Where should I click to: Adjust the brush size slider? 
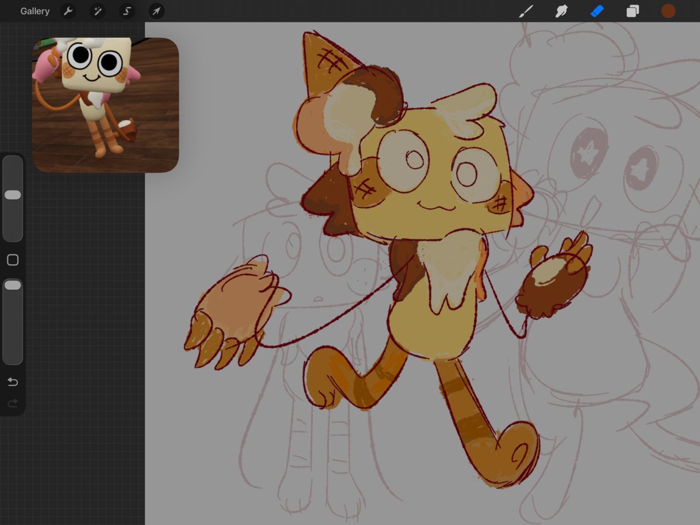click(13, 198)
